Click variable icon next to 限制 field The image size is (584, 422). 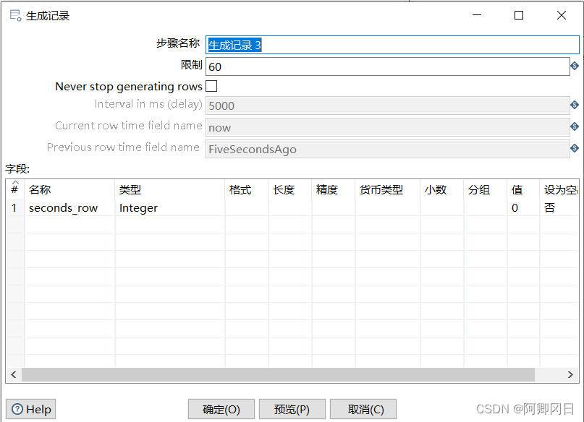pos(575,66)
